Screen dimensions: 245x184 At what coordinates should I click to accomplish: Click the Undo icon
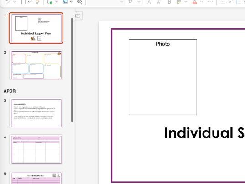(8, 2)
